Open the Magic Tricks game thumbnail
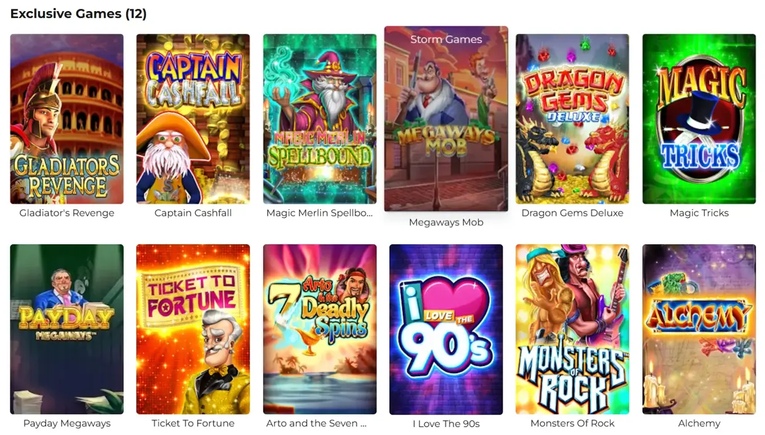This screenshot has width=765, height=435. tap(699, 119)
